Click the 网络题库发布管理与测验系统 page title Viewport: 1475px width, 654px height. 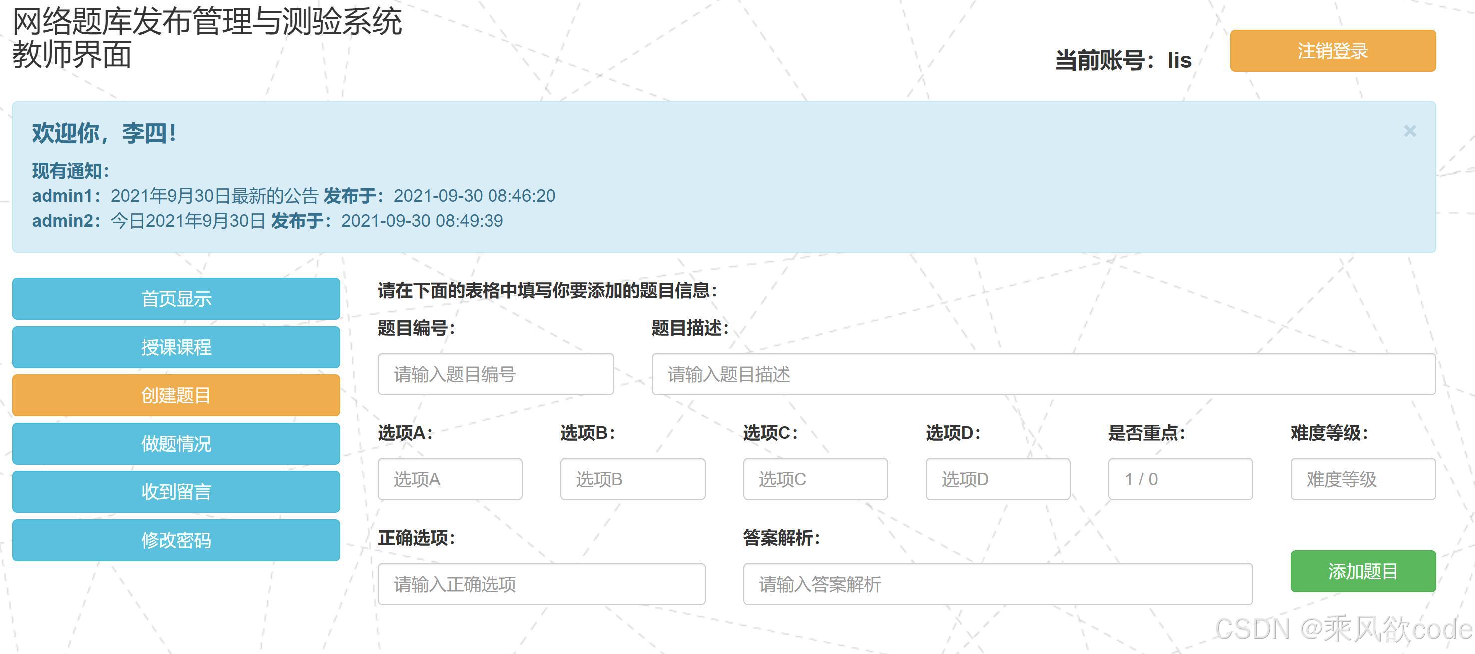point(207,23)
